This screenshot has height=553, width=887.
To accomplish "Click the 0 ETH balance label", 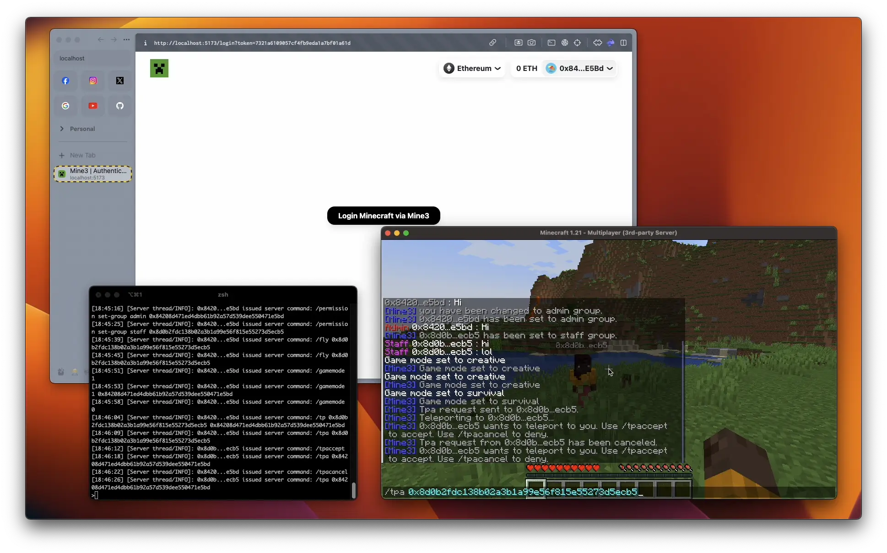I will coord(527,68).
